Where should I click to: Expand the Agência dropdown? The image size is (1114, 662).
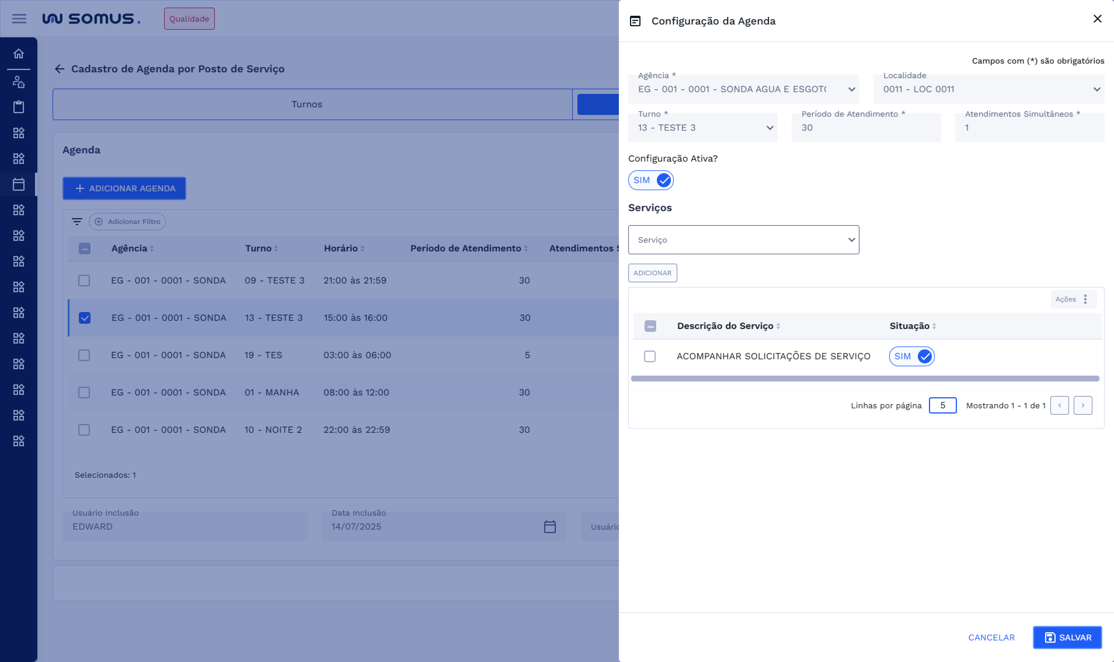(744, 89)
